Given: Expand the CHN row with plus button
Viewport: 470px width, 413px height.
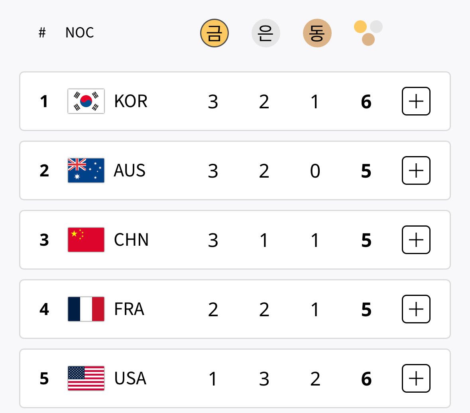Looking at the screenshot, I should point(416,240).
